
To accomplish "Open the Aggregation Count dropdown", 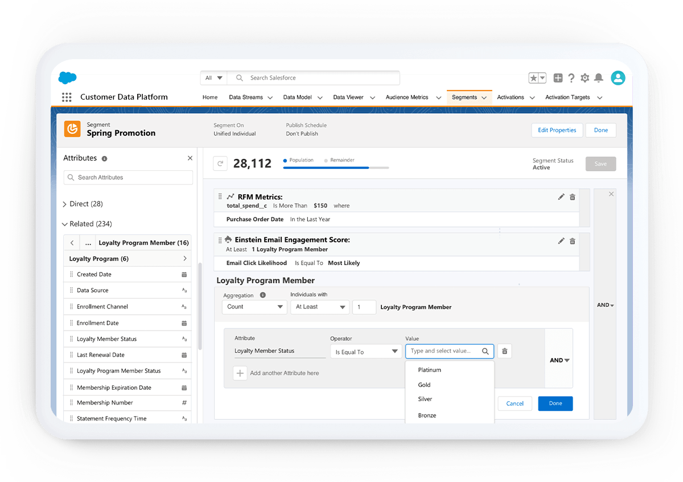I will (x=254, y=307).
